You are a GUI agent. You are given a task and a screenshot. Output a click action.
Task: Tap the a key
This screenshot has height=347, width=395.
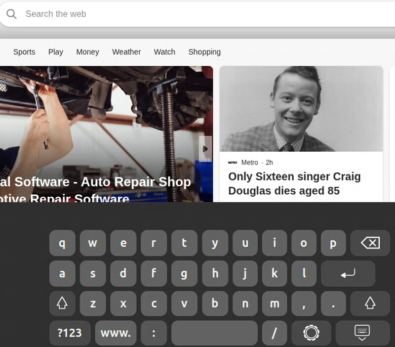[62, 273]
